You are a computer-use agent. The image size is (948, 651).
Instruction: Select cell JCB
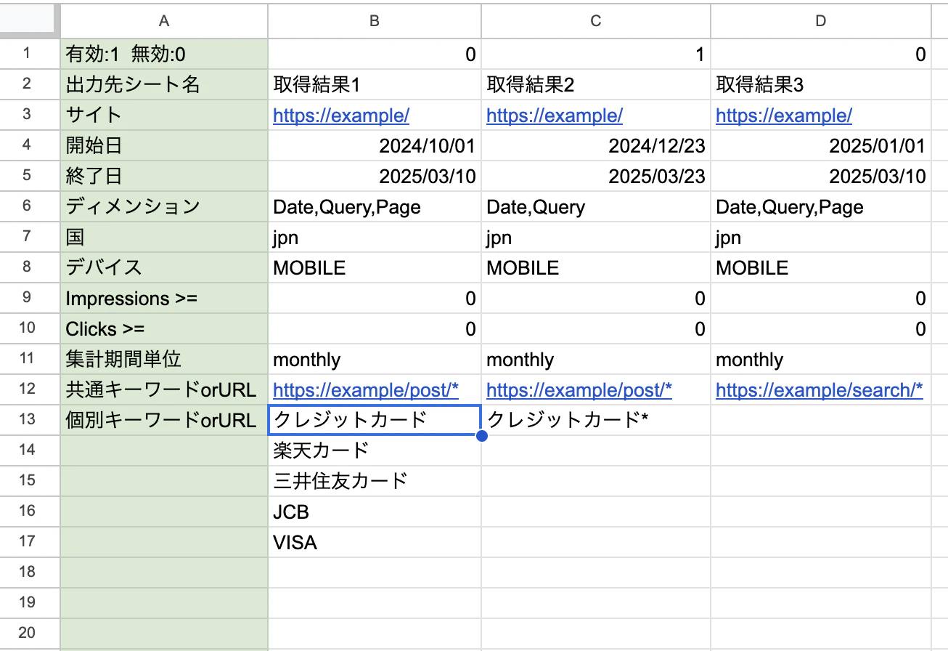pyautogui.click(x=375, y=511)
